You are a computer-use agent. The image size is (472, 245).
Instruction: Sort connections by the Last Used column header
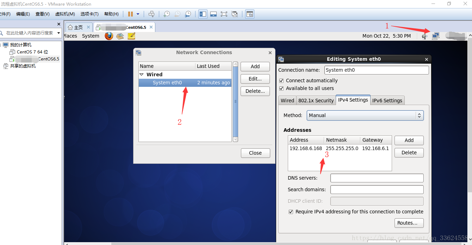click(x=213, y=66)
